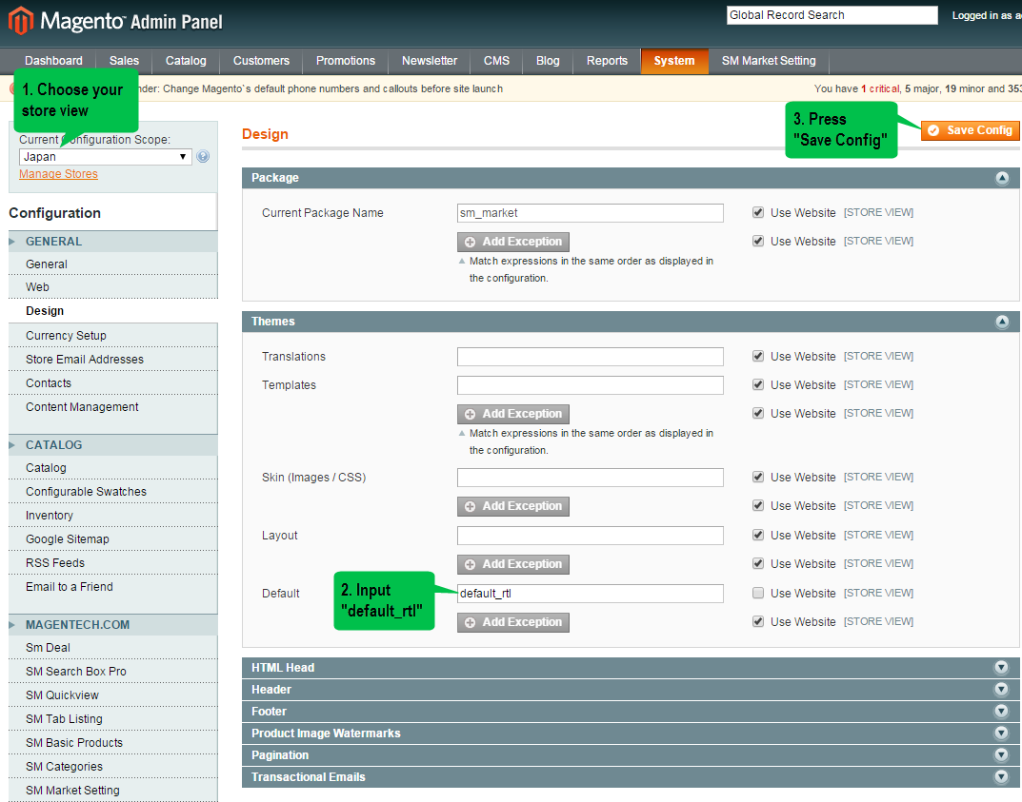Viewport: 1022px width, 802px height.
Task: Focus the Skin (Images / CSS) input field
Action: point(591,478)
